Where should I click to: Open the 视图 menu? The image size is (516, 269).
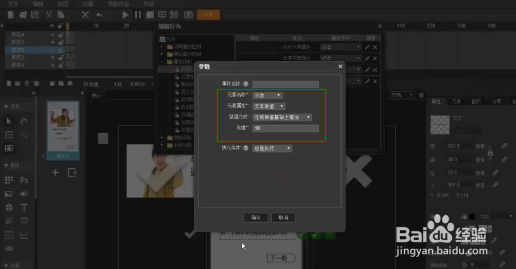tap(63, 4)
